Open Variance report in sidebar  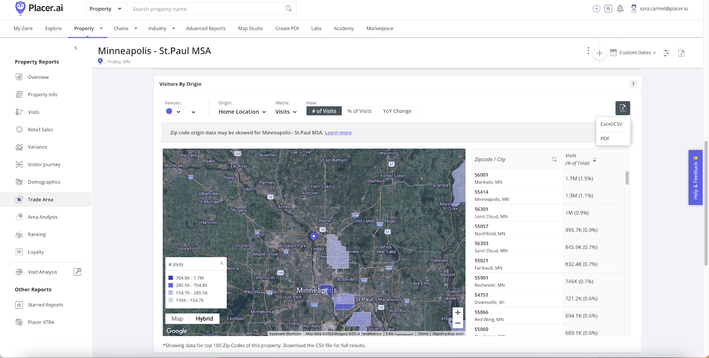(x=37, y=147)
